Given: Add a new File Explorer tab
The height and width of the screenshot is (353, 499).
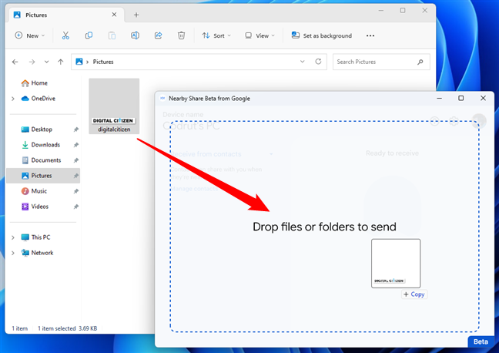Looking at the screenshot, I should point(136,15).
